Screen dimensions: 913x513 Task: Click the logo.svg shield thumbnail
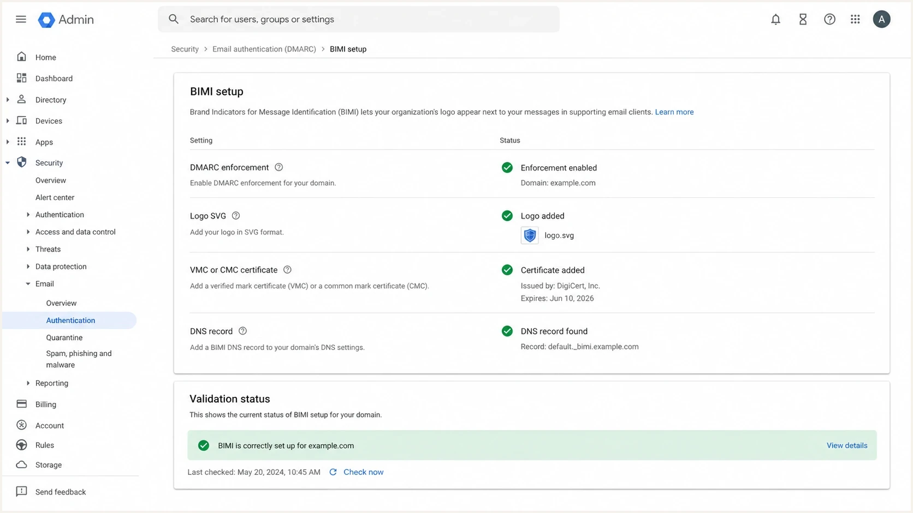coord(530,236)
